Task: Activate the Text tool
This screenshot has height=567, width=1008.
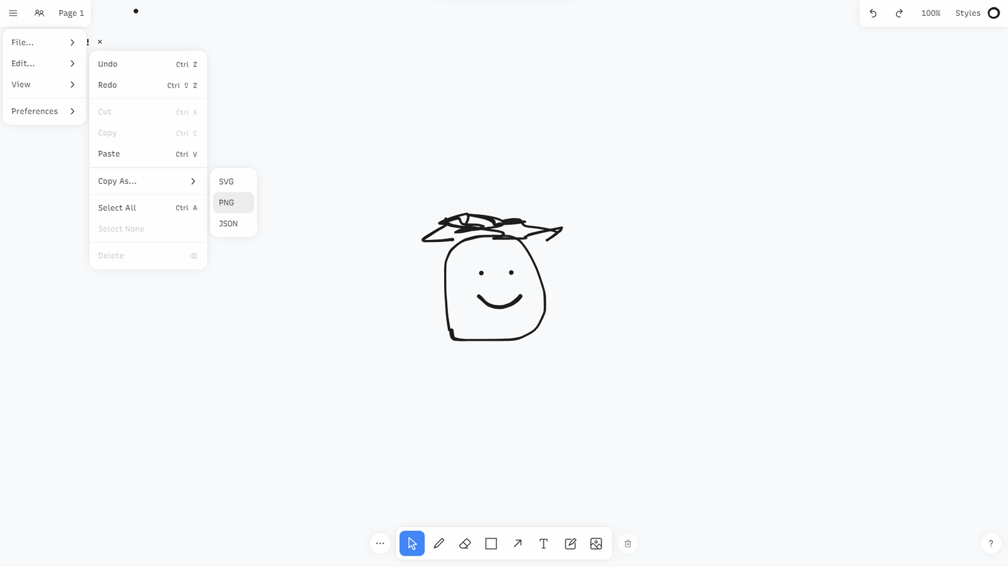Action: pyautogui.click(x=544, y=544)
